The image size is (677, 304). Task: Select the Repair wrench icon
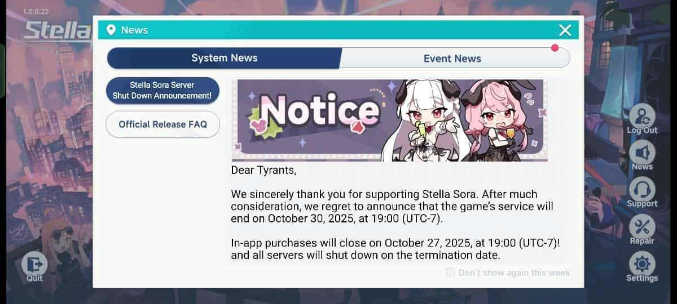(x=642, y=227)
